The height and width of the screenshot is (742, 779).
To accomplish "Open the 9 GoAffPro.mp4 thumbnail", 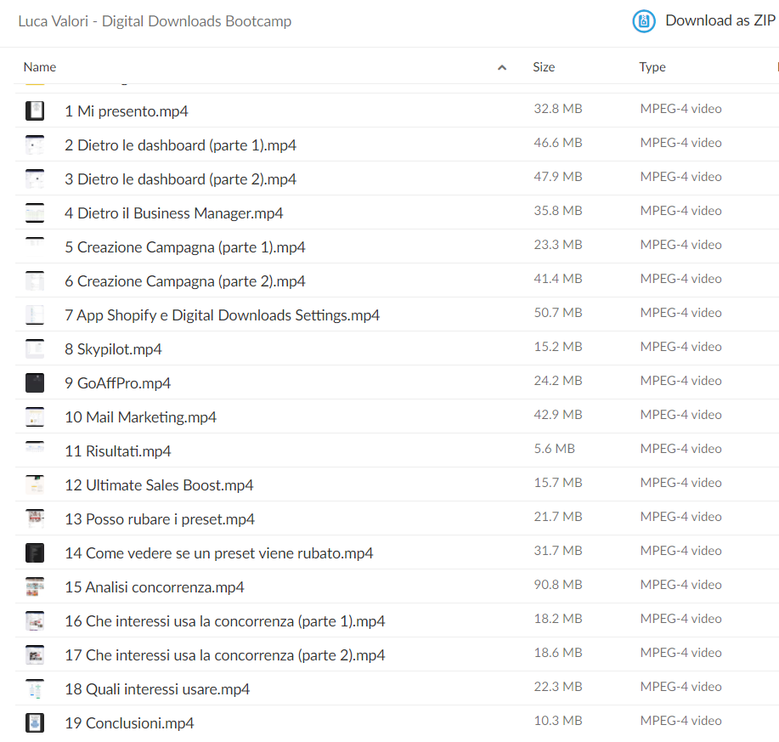I will tap(35, 382).
